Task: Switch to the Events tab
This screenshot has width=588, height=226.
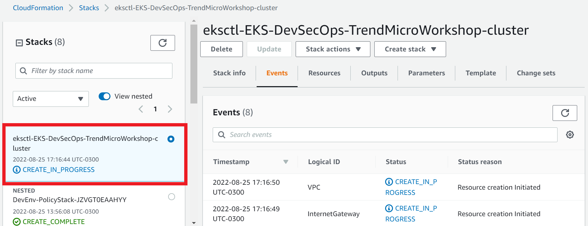Action: [x=277, y=73]
